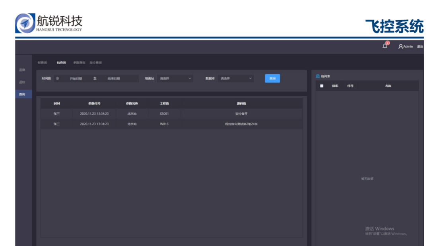Click the notification bell icon
The image size is (439, 246).
point(385,46)
